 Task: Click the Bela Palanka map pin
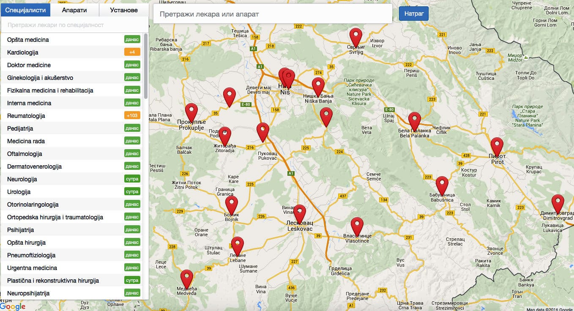click(x=414, y=121)
